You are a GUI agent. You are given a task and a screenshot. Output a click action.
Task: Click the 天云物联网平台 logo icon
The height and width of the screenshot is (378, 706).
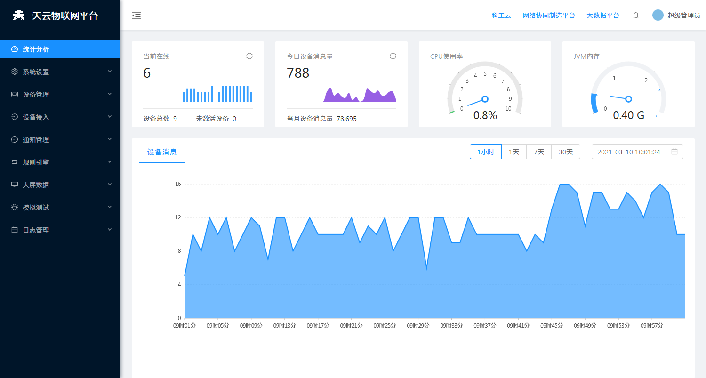18,16
